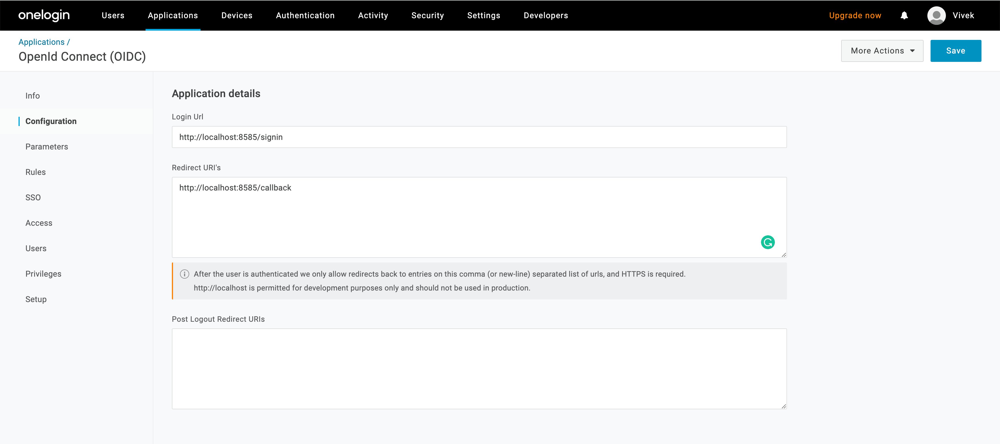The image size is (1000, 444).
Task: Click the Grammarly icon in Redirect URIs
Action: (767, 242)
